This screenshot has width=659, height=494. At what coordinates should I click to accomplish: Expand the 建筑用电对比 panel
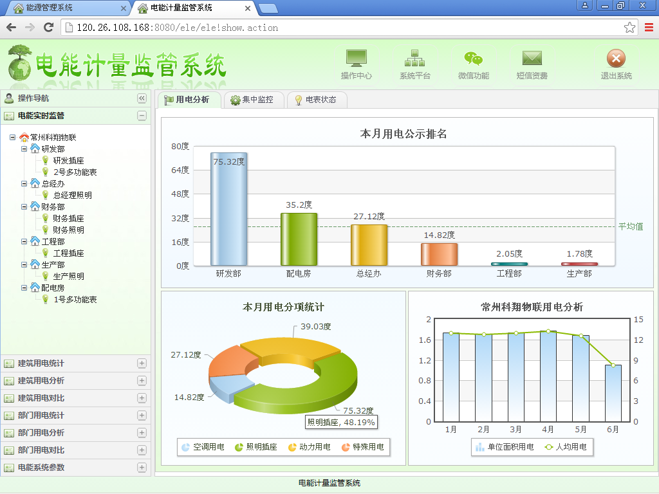point(142,398)
